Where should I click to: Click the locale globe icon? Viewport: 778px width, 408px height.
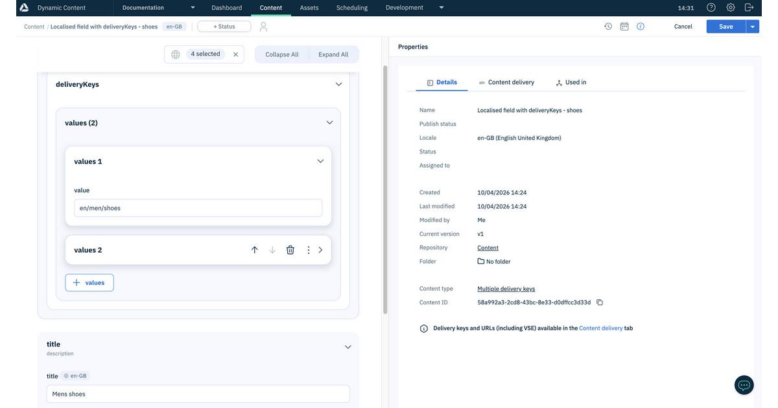point(176,54)
